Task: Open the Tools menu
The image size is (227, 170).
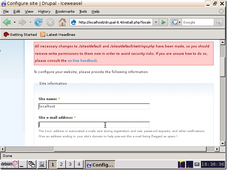Action: click(x=83, y=11)
